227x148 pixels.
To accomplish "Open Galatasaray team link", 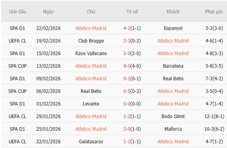I will [91, 141].
